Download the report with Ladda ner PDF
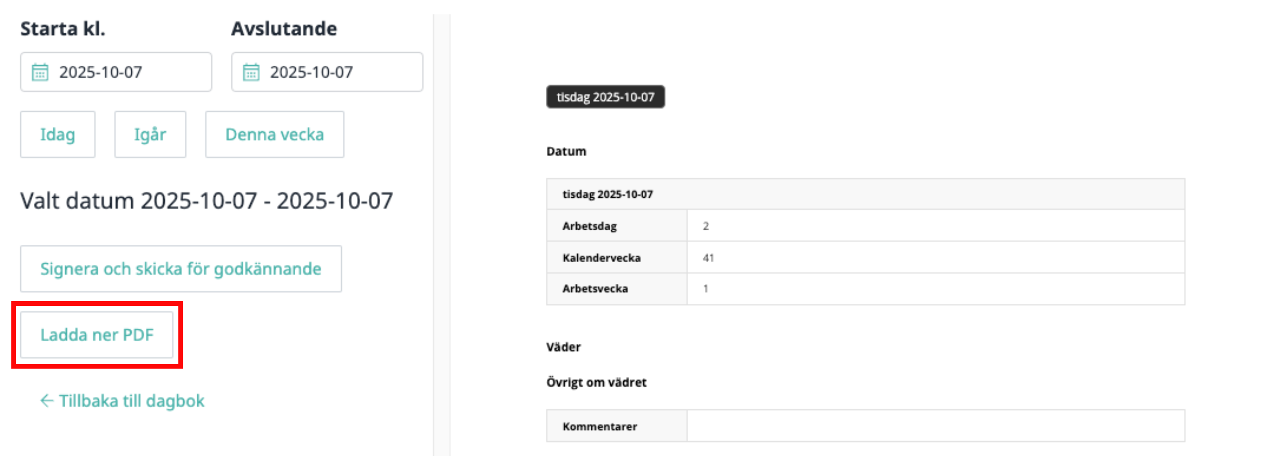The image size is (1262, 456). click(97, 335)
